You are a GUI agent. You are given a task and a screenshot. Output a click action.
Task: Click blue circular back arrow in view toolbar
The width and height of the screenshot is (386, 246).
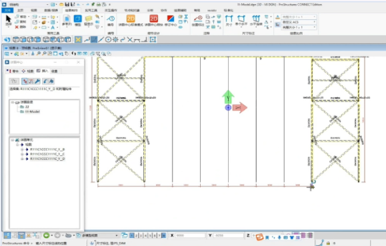click(7, 39)
